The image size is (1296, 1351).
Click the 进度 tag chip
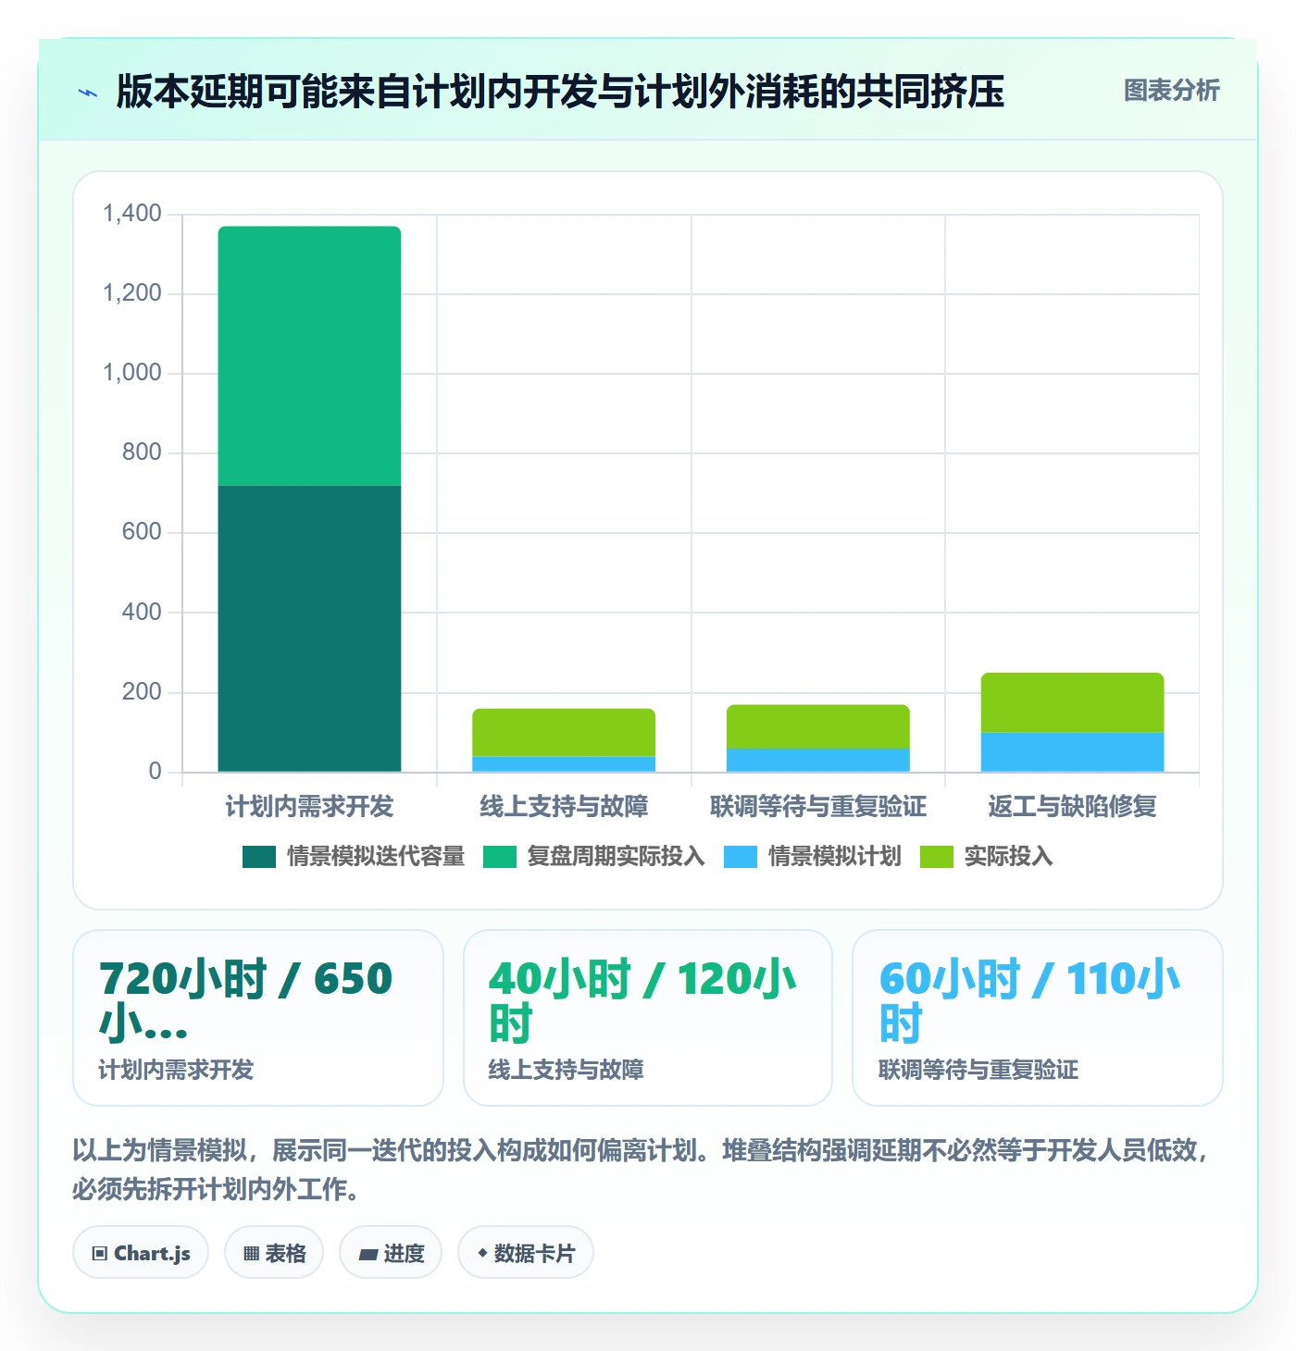coord(391,1253)
